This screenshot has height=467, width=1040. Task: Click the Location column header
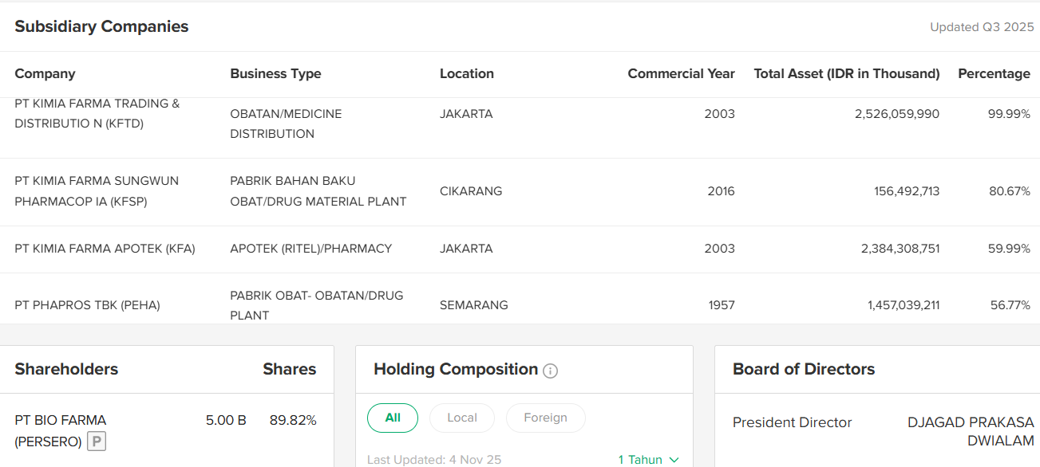click(467, 74)
